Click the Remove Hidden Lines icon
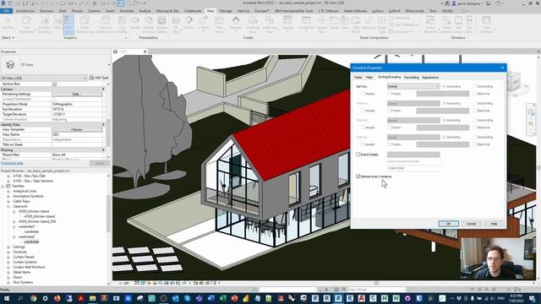This screenshot has height=304, width=541. point(106,24)
